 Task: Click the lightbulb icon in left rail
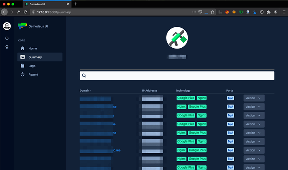point(7,47)
